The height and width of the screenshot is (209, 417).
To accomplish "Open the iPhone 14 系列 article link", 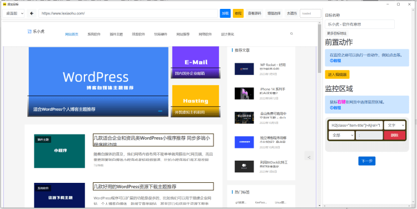I will (x=273, y=91).
